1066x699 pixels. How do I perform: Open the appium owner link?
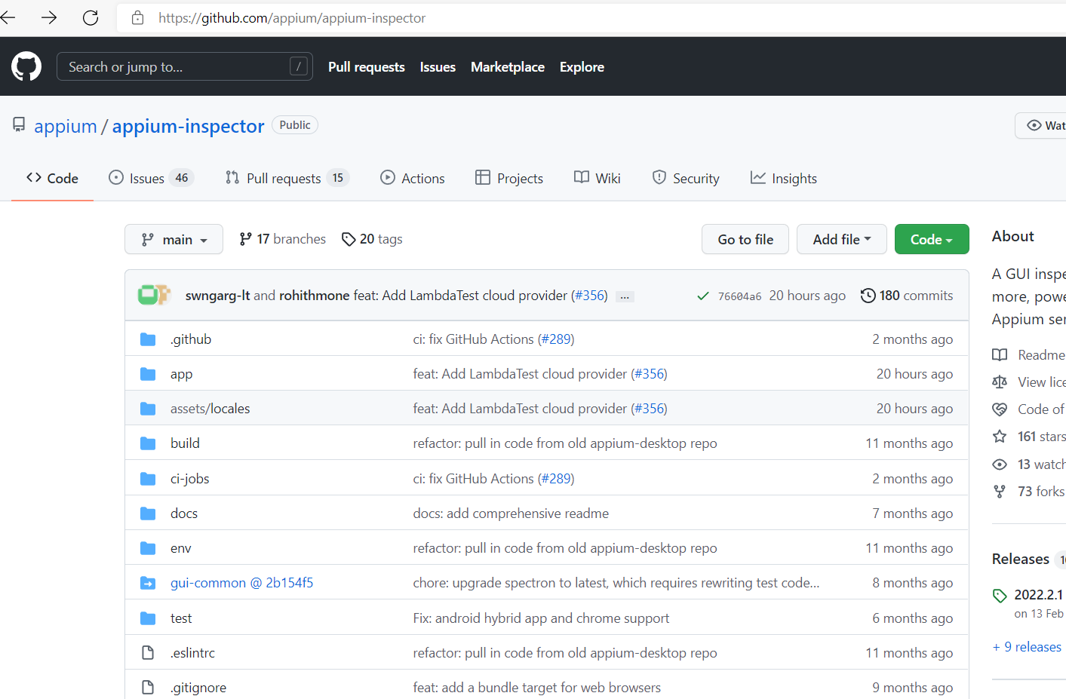point(66,126)
